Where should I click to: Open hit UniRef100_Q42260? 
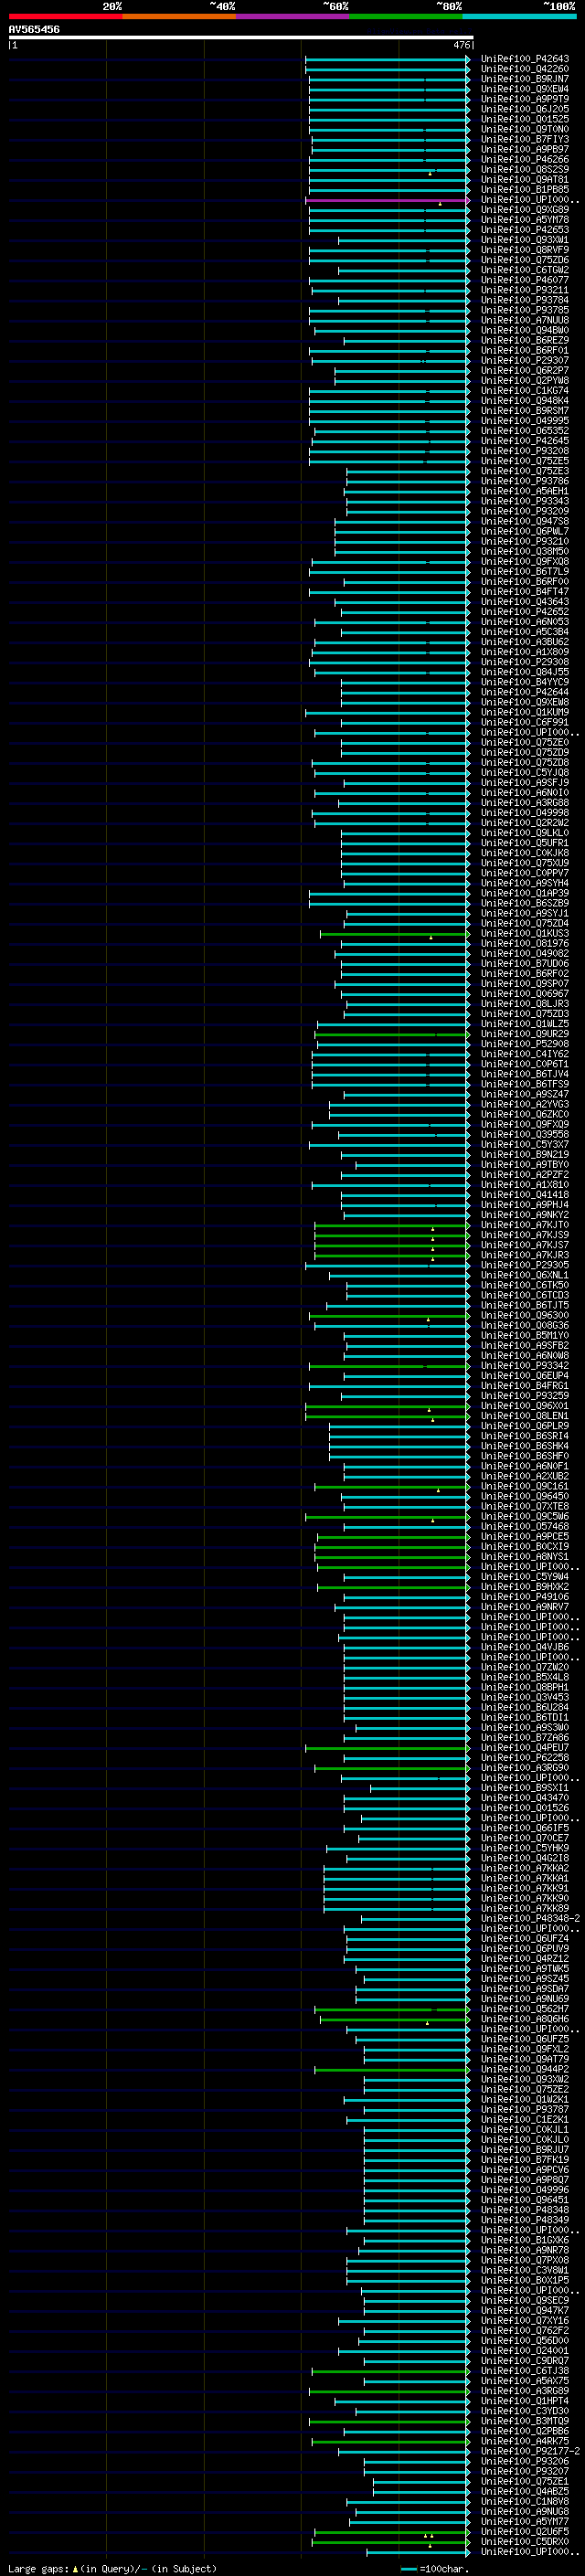pos(525,69)
